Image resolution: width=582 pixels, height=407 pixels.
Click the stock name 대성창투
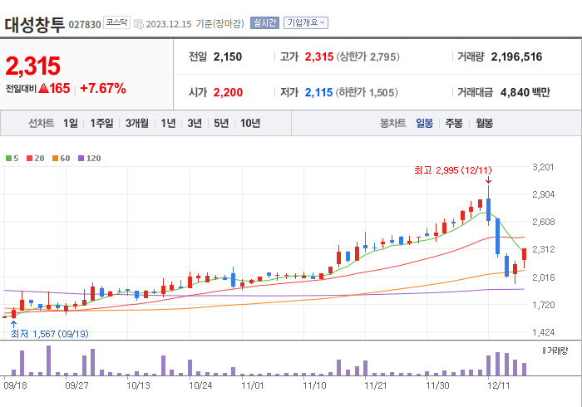coord(35,25)
